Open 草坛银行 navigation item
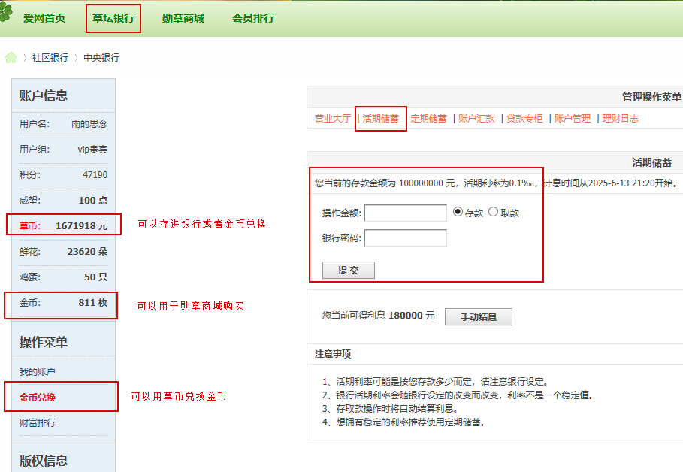The height and width of the screenshot is (472, 683). coord(113,18)
